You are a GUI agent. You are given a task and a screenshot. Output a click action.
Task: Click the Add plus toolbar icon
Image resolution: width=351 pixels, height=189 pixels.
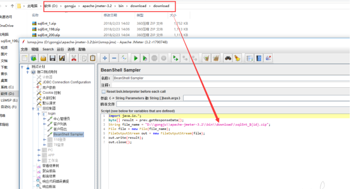[104, 58]
